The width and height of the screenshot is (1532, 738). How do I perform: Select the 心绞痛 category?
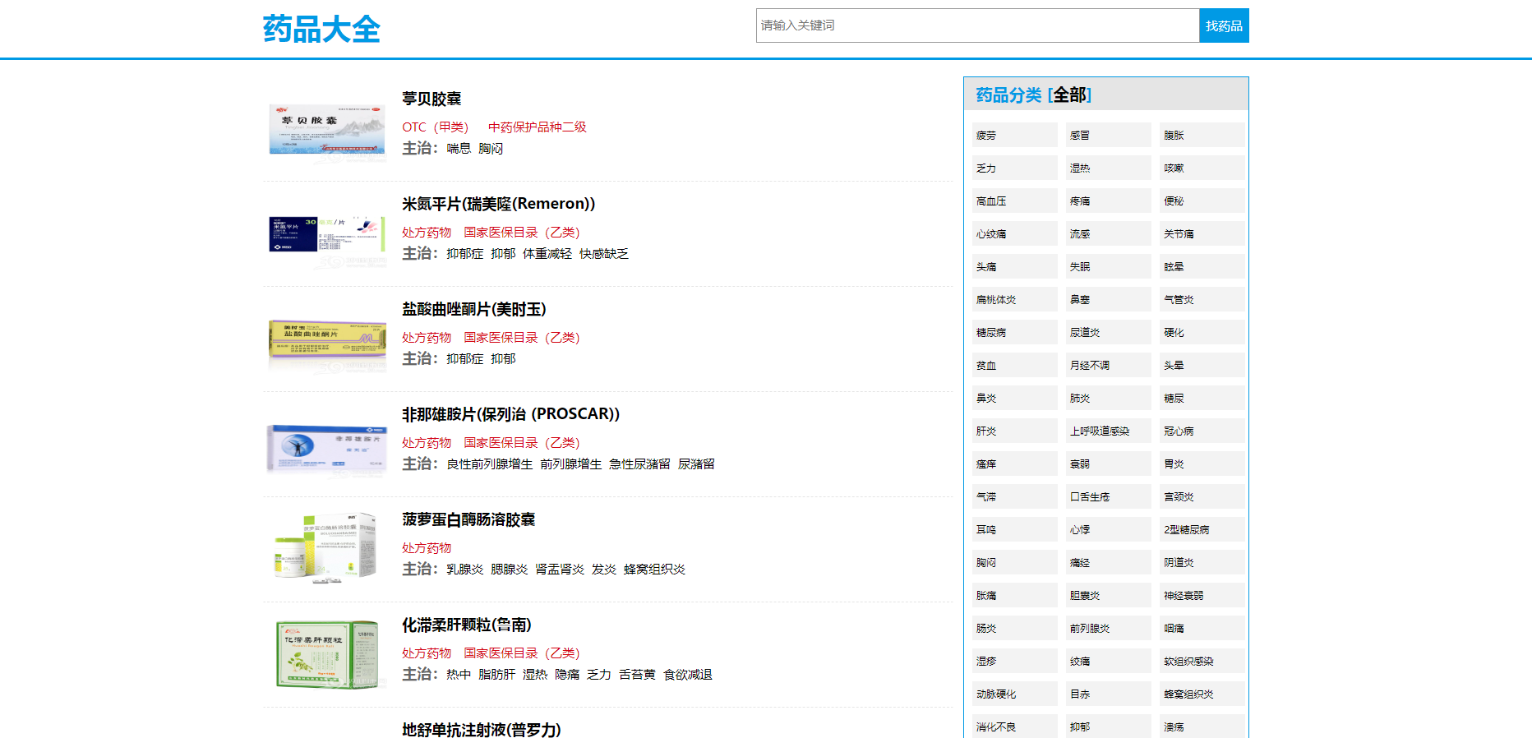(x=1014, y=234)
